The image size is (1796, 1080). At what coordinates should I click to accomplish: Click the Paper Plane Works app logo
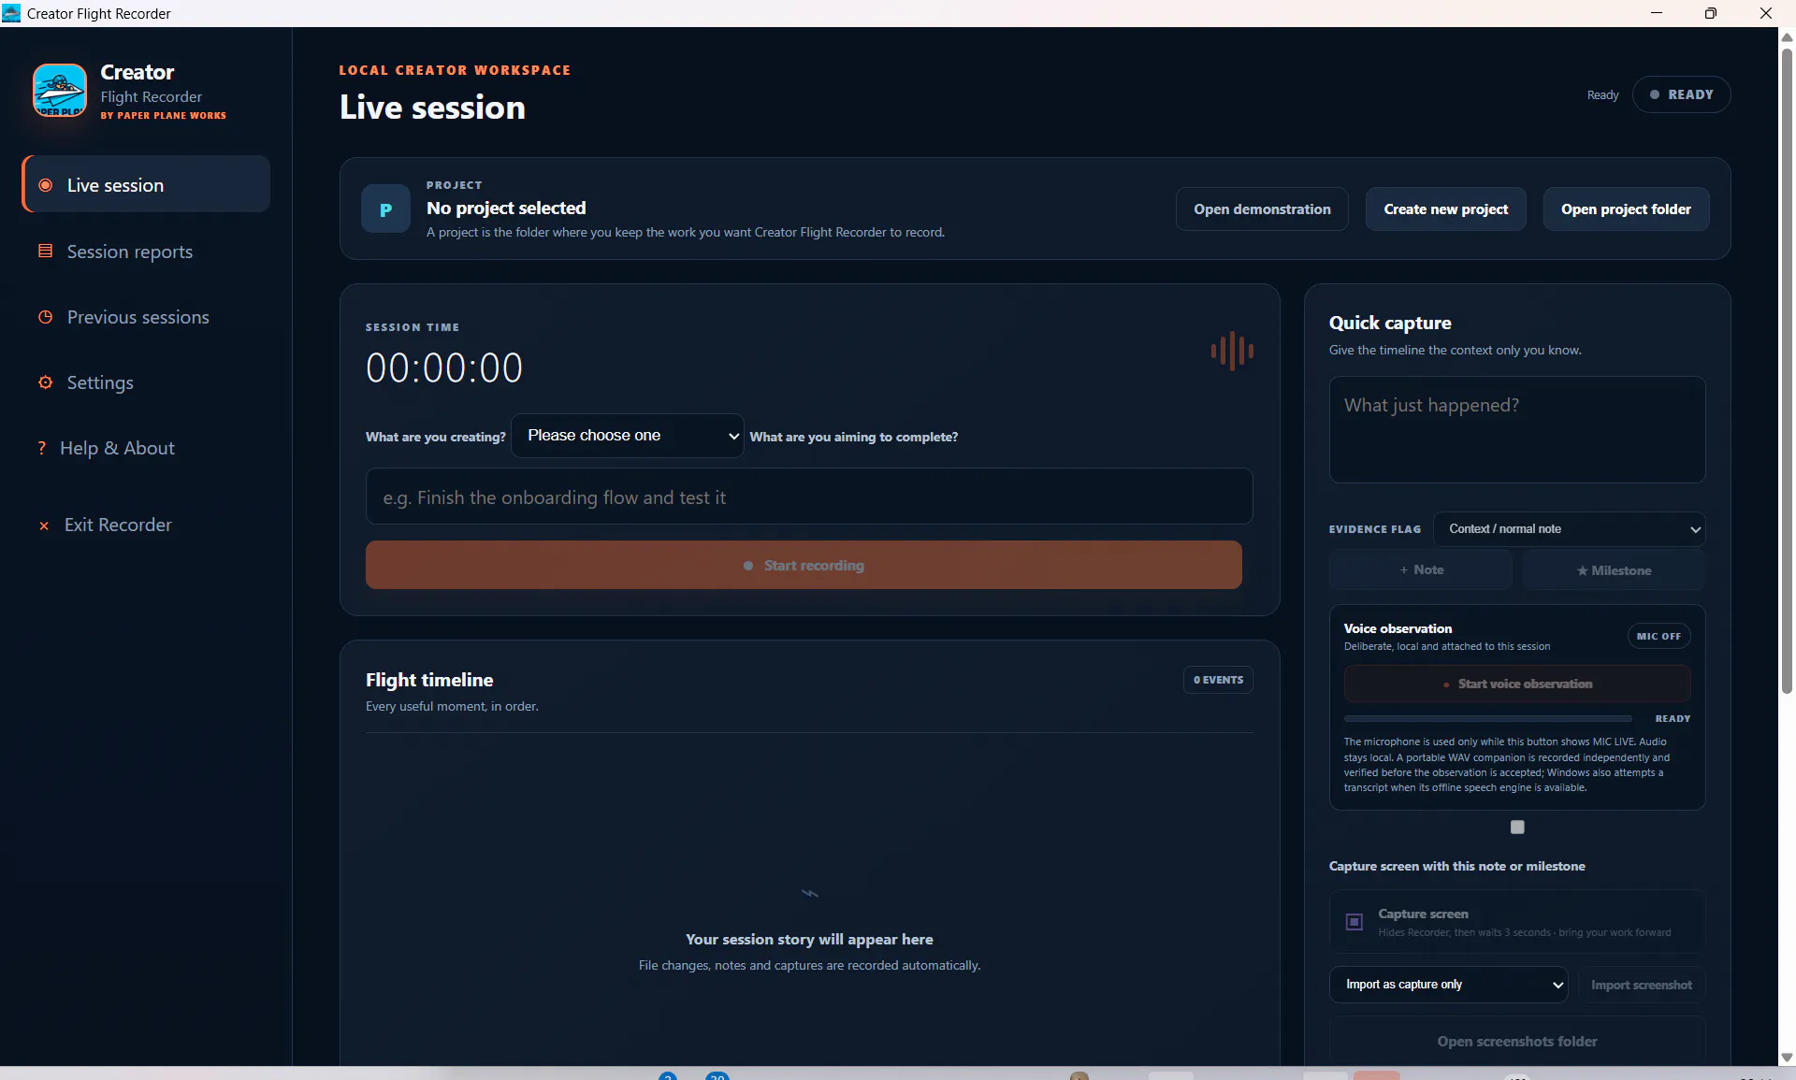coord(60,90)
